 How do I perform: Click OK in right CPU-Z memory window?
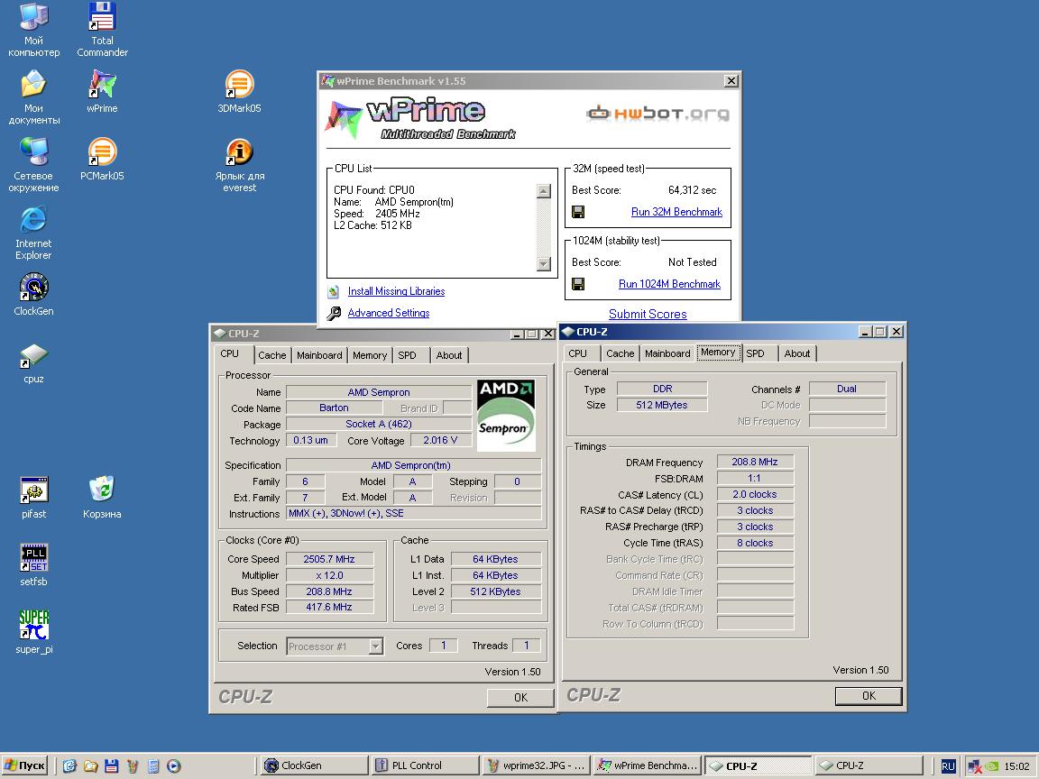point(869,695)
